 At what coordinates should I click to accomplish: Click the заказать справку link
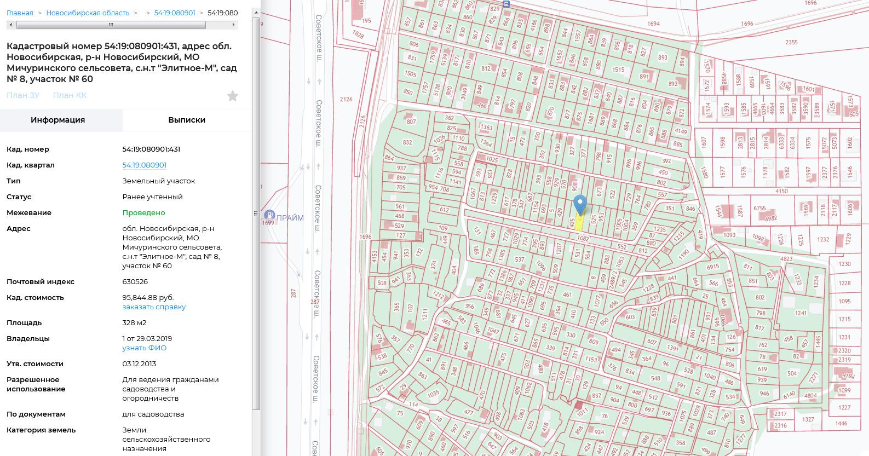(154, 307)
